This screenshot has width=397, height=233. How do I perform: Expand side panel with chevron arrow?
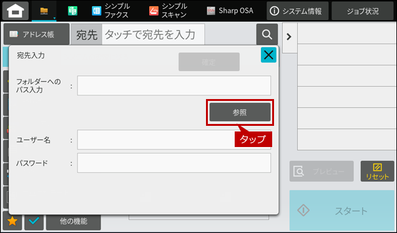(289, 37)
